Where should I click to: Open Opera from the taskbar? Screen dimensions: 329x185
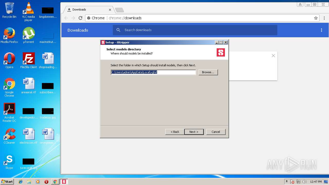46,182
